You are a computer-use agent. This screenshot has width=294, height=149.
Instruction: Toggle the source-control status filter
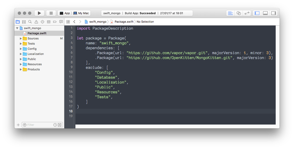coord(60,125)
